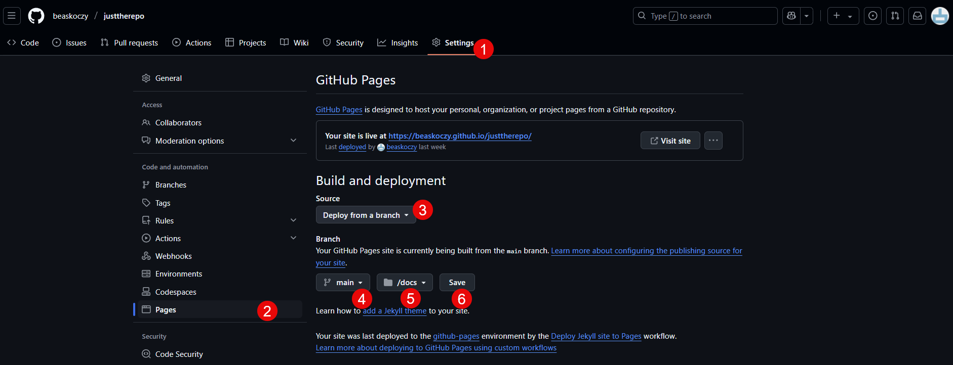Click the GitHub Octocat logo
This screenshot has width=953, height=365.
pyautogui.click(x=36, y=16)
